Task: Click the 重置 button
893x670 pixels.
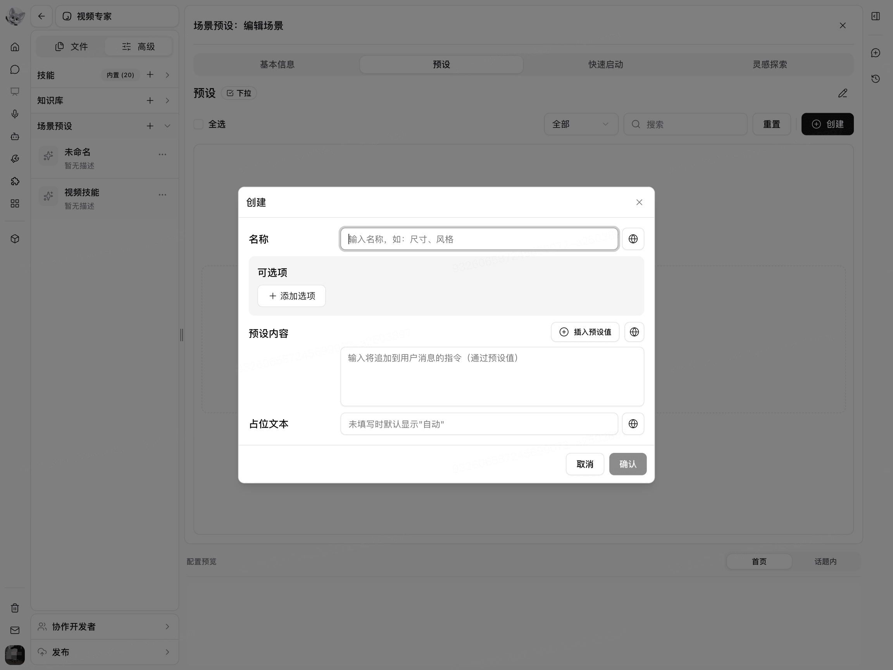Action: (771, 124)
